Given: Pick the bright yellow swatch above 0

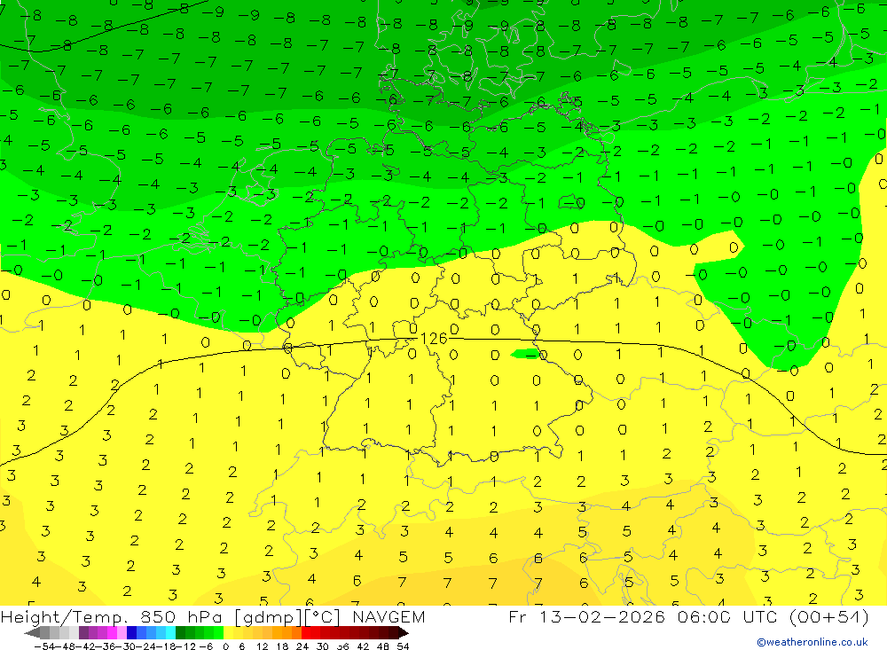Looking at the screenshot, I should pos(229,633).
